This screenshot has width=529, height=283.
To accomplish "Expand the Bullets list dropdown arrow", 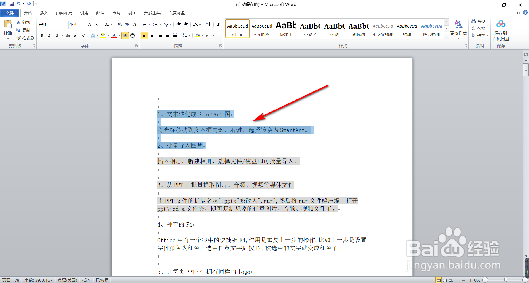I will (x=150, y=25).
